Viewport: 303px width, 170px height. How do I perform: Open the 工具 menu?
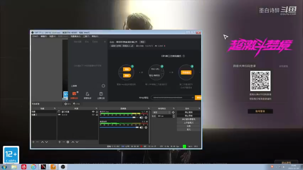tap(86, 36)
